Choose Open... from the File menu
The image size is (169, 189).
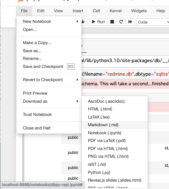click(49, 30)
